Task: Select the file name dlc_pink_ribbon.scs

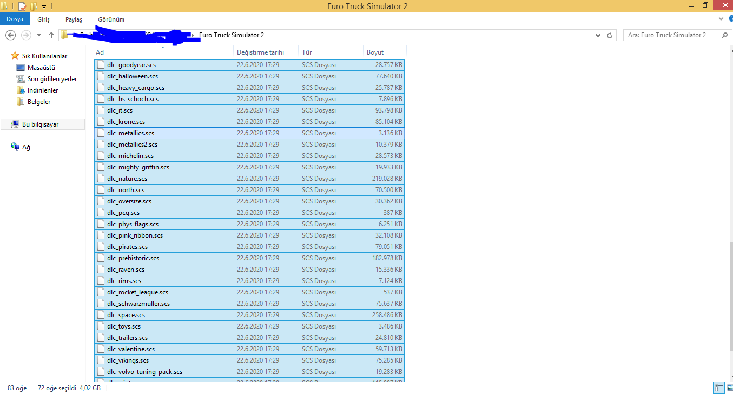Action: coord(135,235)
